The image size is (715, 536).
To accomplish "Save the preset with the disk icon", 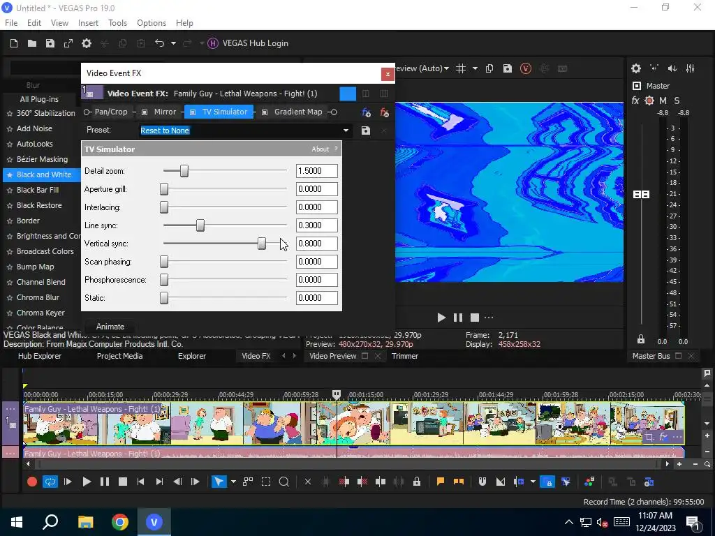I will pos(366,131).
